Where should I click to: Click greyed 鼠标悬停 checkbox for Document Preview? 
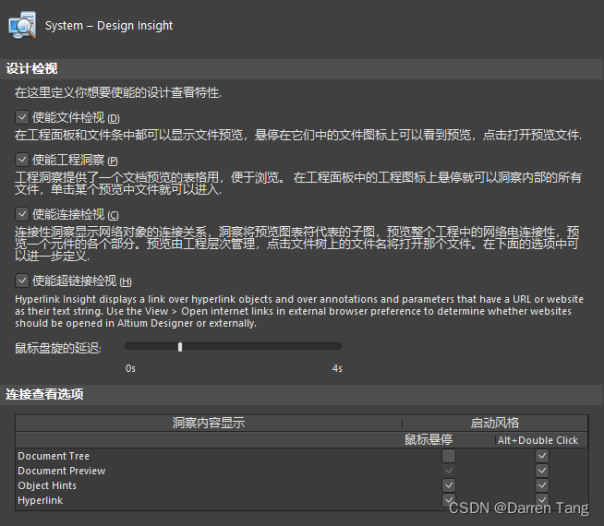pos(448,471)
